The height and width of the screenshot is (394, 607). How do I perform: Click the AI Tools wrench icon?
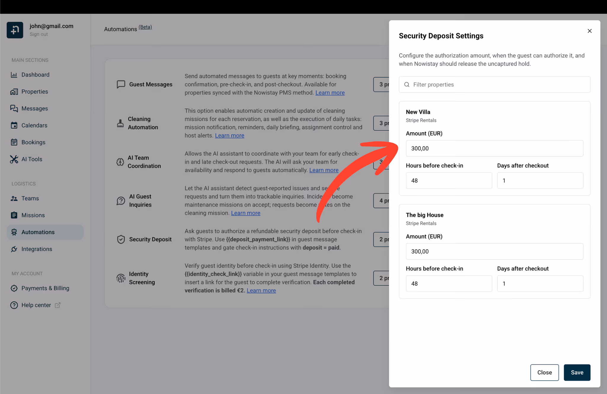point(14,159)
